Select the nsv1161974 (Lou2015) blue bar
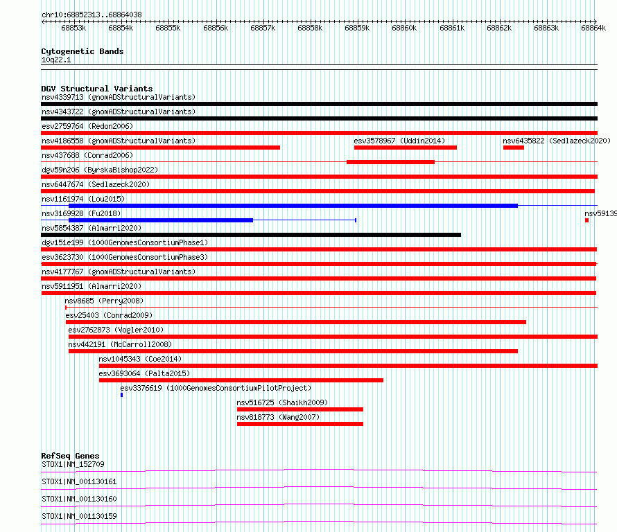617x532 pixels. [x=293, y=206]
